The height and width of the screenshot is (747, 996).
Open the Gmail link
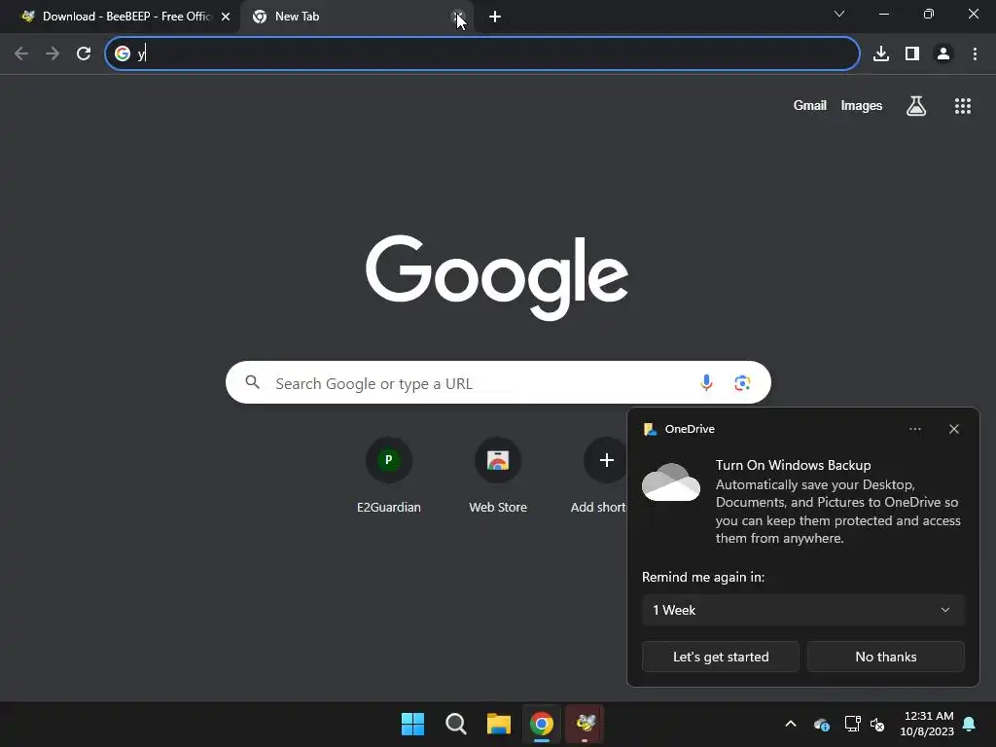[810, 105]
